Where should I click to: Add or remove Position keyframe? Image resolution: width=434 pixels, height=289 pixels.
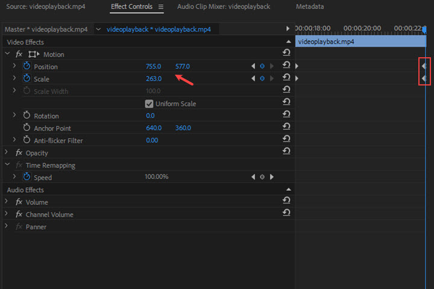click(x=262, y=66)
